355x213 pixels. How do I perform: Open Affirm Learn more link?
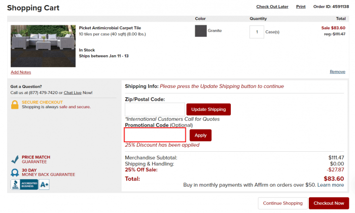331,185
